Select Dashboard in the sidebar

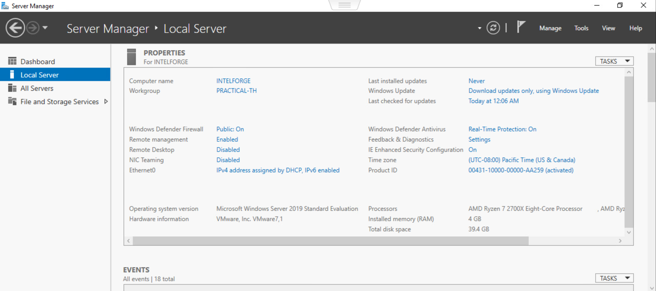coord(55,62)
